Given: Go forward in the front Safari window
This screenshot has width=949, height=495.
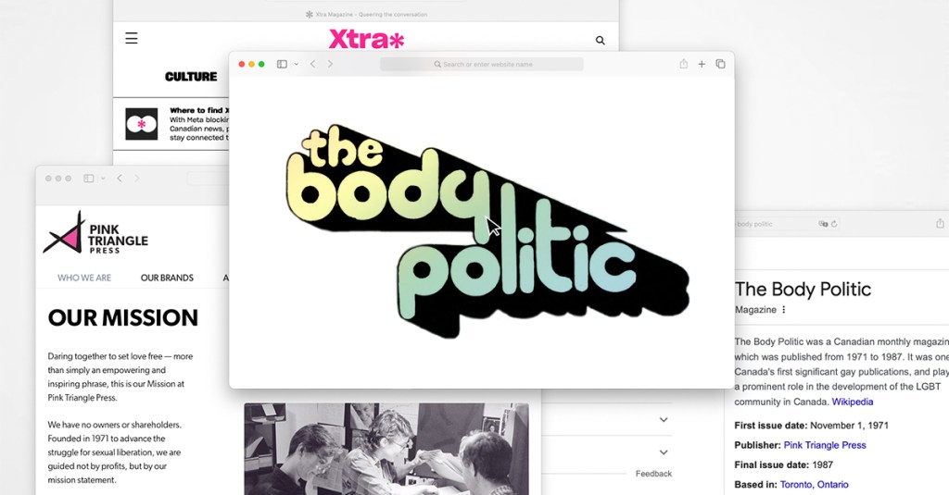Looking at the screenshot, I should pos(330,64).
